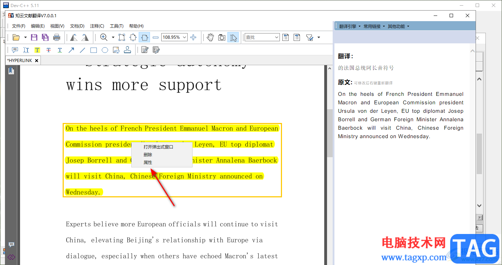Image resolution: width=502 pixels, height=265 pixels.
Task: Expand the Open file dropdown arrow
Action: tap(25, 37)
